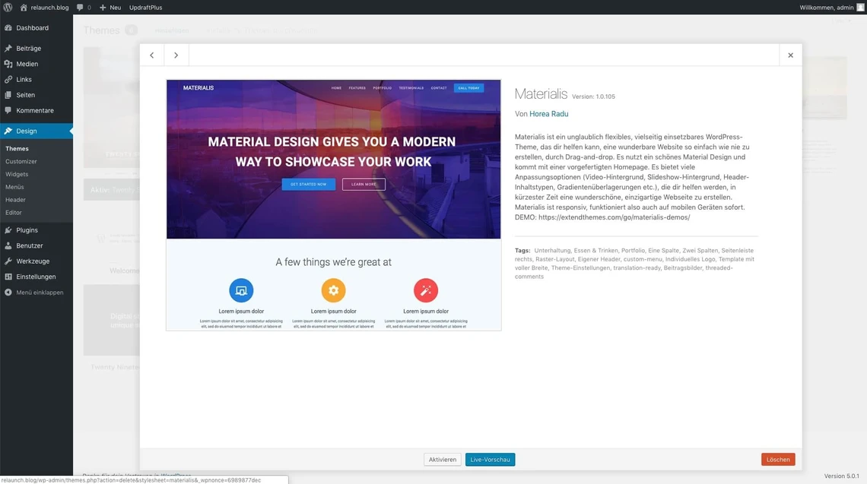Screen dimensions: 867x484
Task: Open the Medien library from sidebar
Action: (x=27, y=64)
